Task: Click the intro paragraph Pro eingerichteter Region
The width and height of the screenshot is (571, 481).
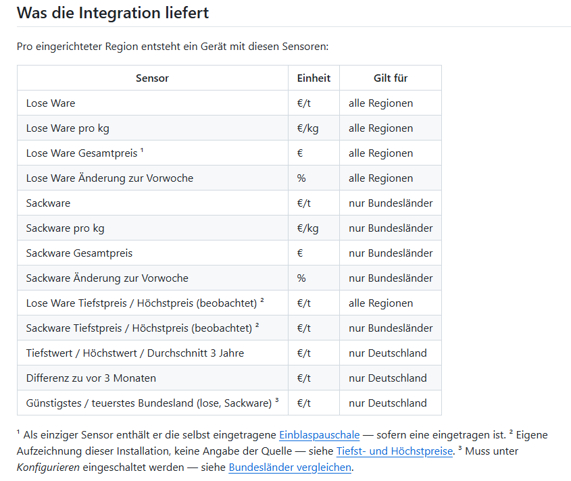Action: pos(172,47)
